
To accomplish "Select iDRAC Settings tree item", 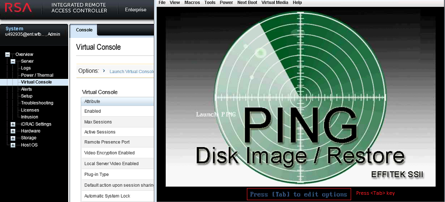I will [36, 124].
